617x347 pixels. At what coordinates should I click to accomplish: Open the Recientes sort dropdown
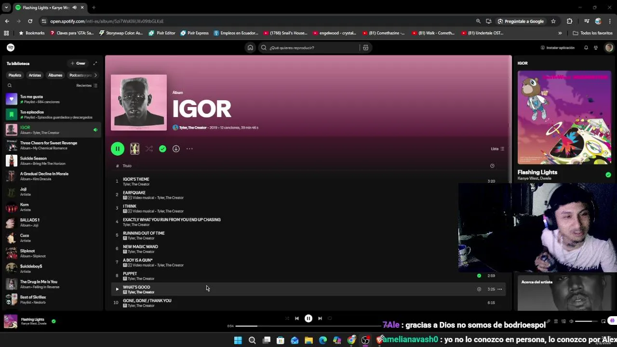tap(87, 86)
